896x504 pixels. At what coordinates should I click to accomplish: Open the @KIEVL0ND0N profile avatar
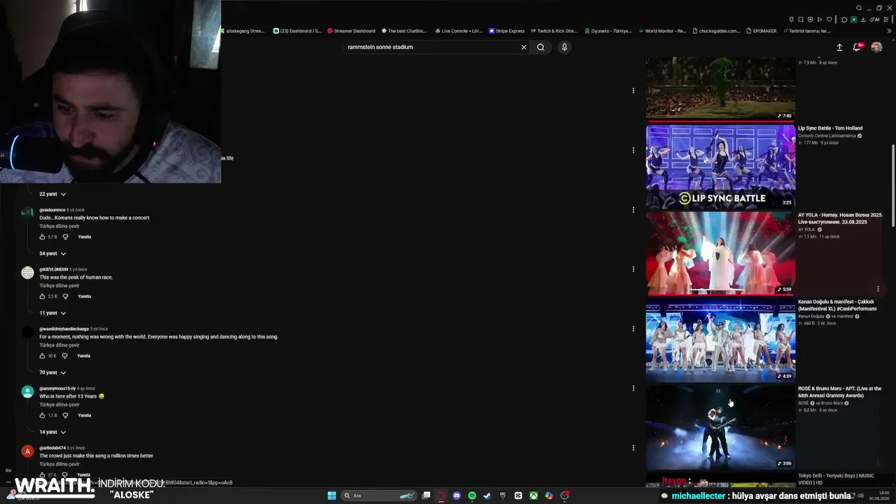point(27,272)
